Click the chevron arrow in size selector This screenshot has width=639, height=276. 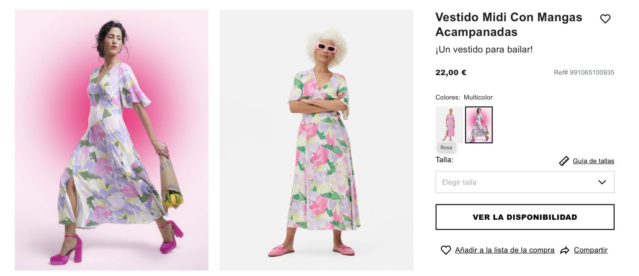(x=602, y=182)
